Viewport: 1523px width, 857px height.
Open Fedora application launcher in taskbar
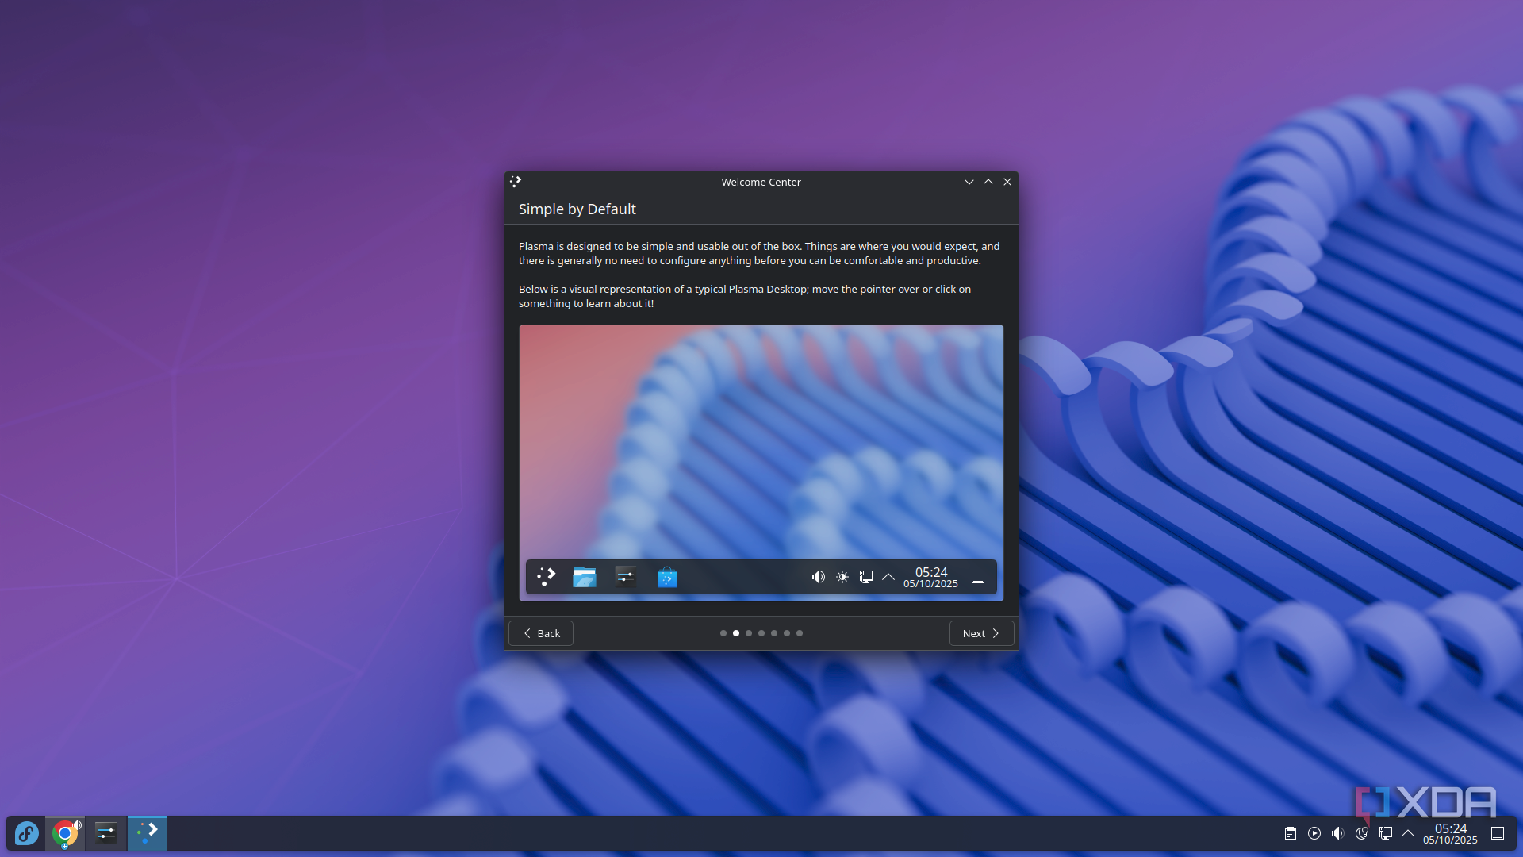tap(26, 833)
